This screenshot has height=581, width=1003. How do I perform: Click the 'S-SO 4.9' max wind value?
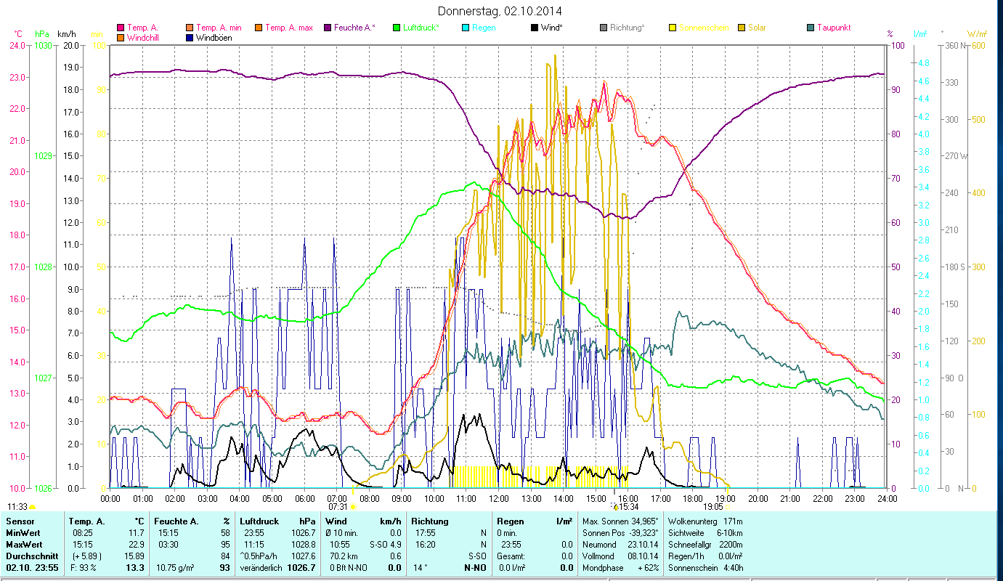click(x=386, y=545)
